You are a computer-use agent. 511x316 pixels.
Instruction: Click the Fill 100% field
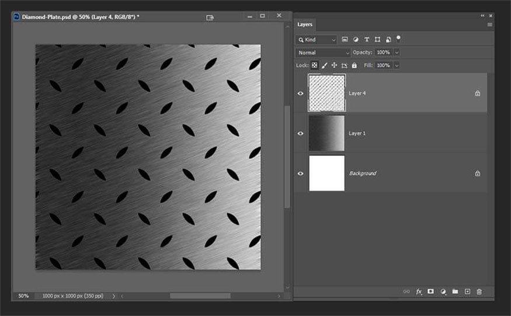pos(384,65)
